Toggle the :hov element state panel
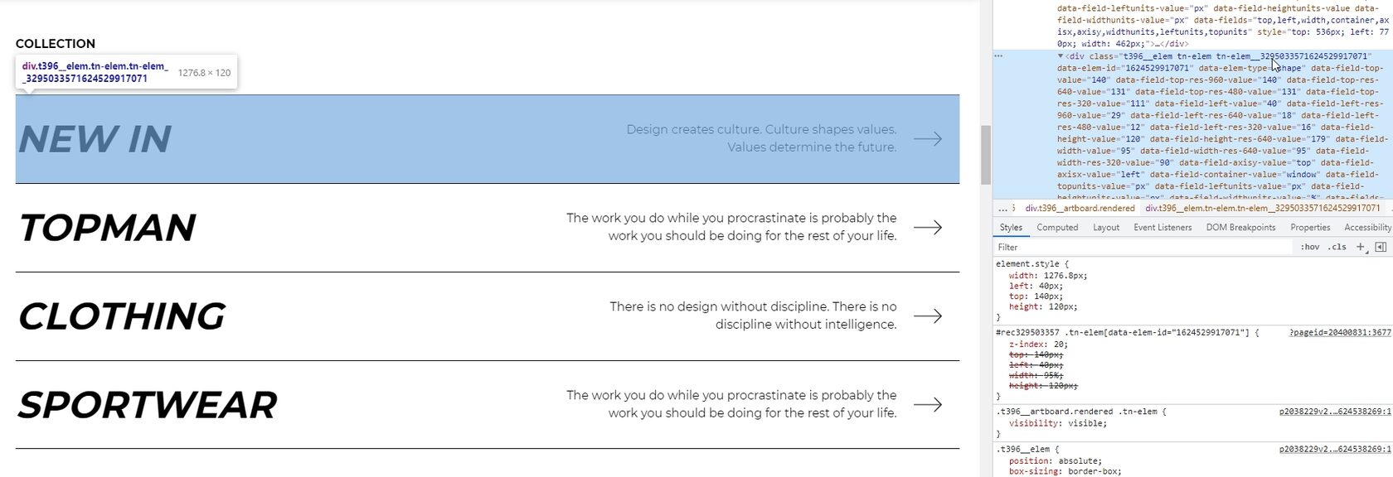The width and height of the screenshot is (1393, 477). click(x=1310, y=247)
